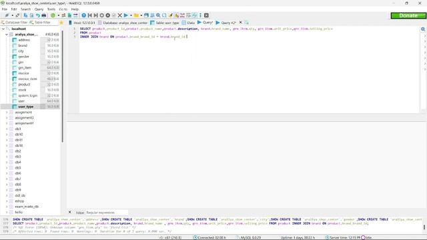The width and height of the screenshot is (427, 240).
Task: Select the user_type table
Action: coord(25,107)
